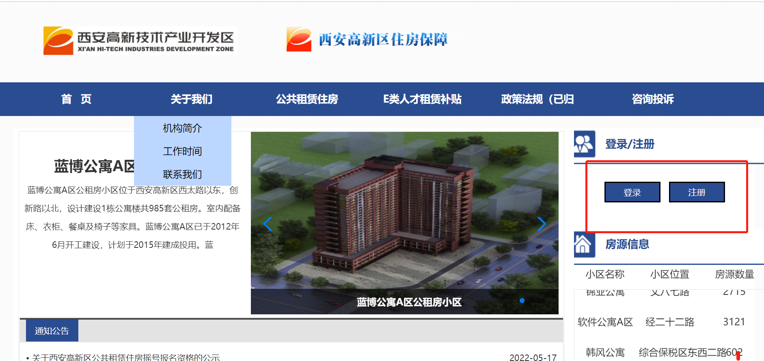Click the 小区名称 column header
Image resolution: width=764 pixels, height=361 pixels.
[605, 275]
